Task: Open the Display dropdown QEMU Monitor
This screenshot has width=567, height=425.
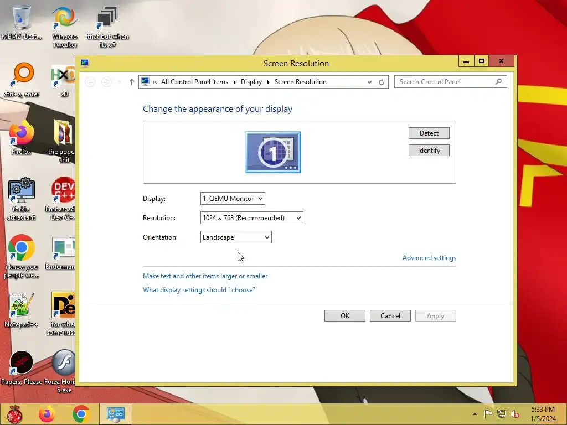Action: (233, 199)
